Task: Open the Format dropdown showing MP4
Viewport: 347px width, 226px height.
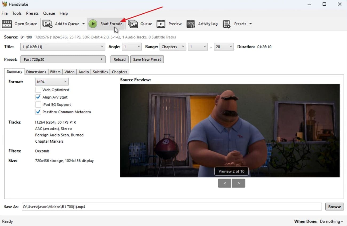Action: pyautogui.click(x=52, y=81)
